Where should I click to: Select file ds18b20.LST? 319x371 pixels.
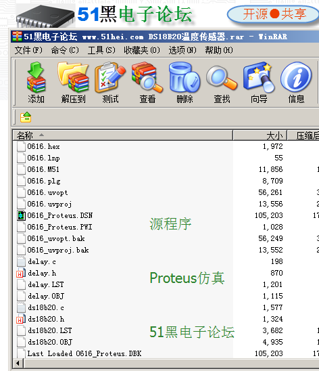(x=50, y=330)
